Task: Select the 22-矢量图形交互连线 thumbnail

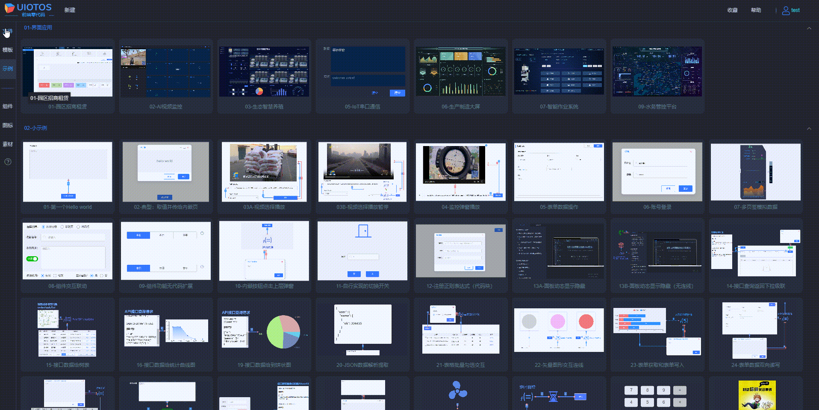Action: tap(559, 330)
